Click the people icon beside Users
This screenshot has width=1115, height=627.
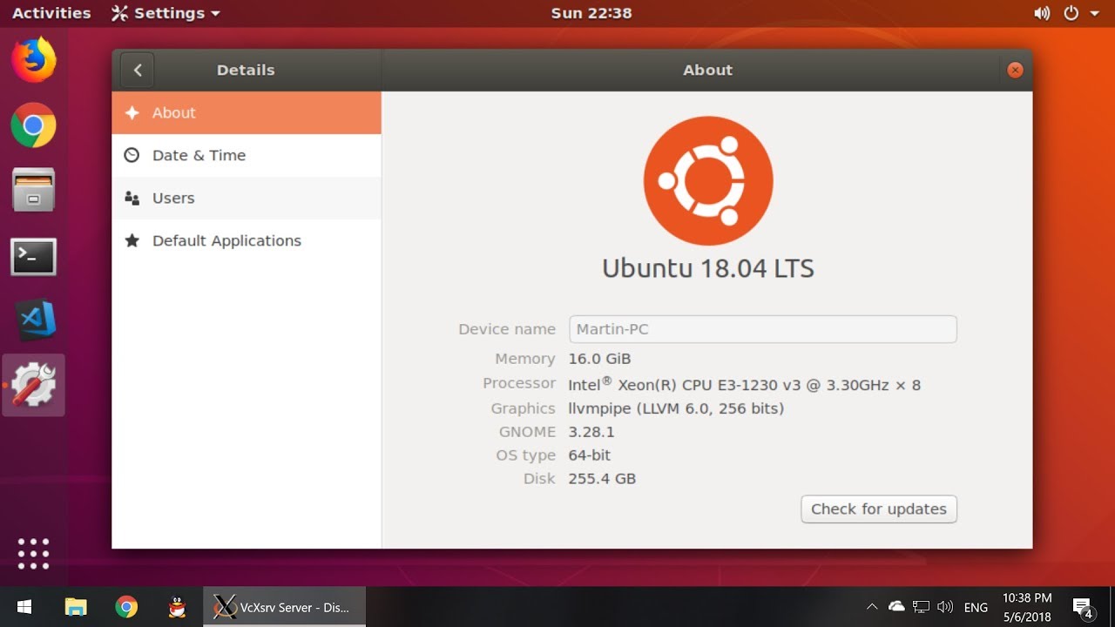[x=132, y=198]
